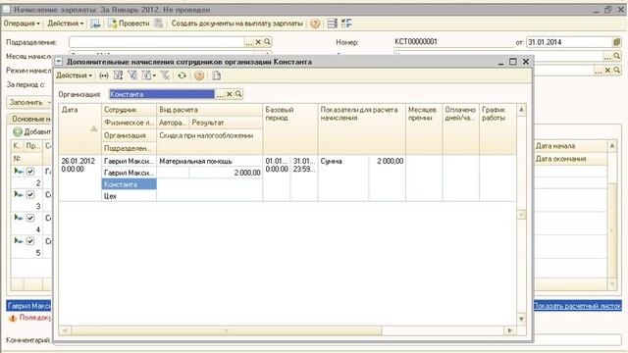Click the Номер field KCT00000001
The width and height of the screenshot is (628, 353).
pyautogui.click(x=452, y=42)
